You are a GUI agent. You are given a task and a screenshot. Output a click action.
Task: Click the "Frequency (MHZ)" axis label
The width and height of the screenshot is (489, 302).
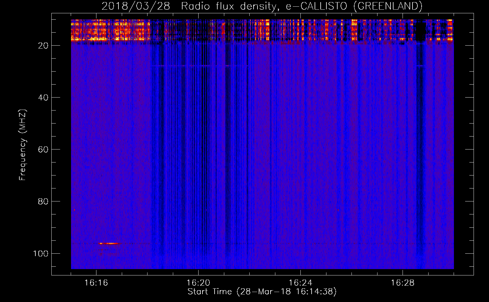point(23,145)
